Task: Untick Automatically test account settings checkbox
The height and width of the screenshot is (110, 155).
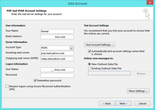Action: tap(89, 51)
